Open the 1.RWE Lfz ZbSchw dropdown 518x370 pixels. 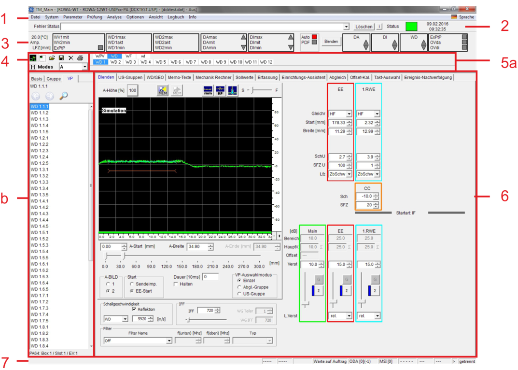[x=377, y=174]
